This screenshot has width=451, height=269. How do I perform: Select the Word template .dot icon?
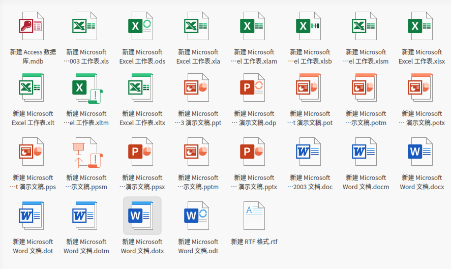(x=31, y=216)
